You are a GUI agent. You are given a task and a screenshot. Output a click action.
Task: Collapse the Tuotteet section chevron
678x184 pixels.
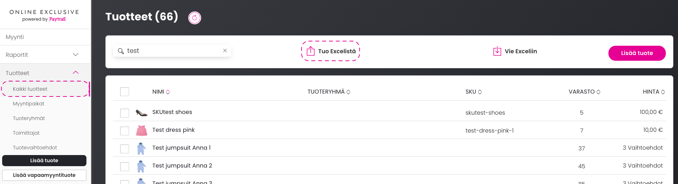pos(76,73)
